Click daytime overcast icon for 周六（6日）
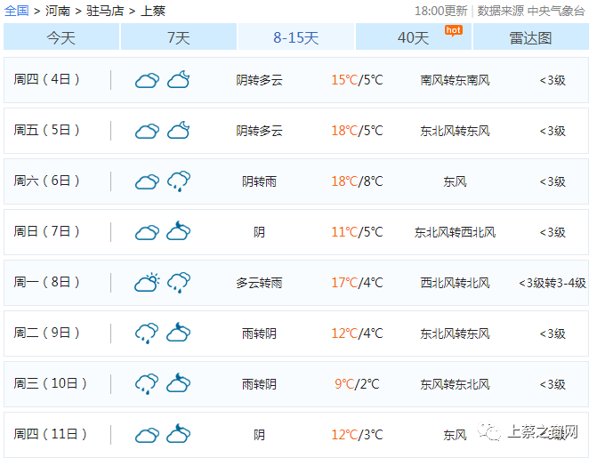The image size is (597, 458). pos(147,181)
